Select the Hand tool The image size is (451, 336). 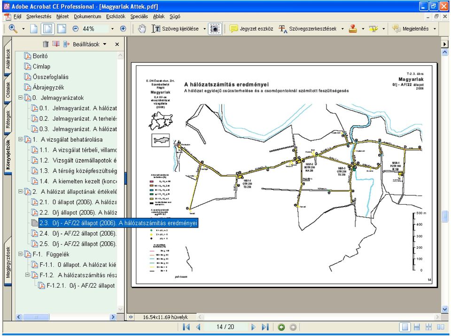click(141, 29)
